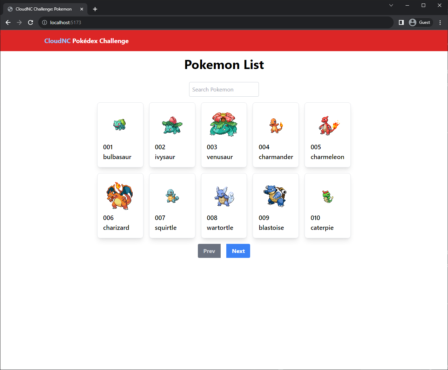Click number 006 on the charizard card
The width and height of the screenshot is (448, 370).
click(108, 218)
